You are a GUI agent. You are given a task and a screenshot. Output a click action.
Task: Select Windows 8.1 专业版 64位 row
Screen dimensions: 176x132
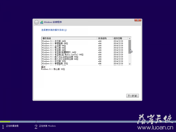(85, 50)
